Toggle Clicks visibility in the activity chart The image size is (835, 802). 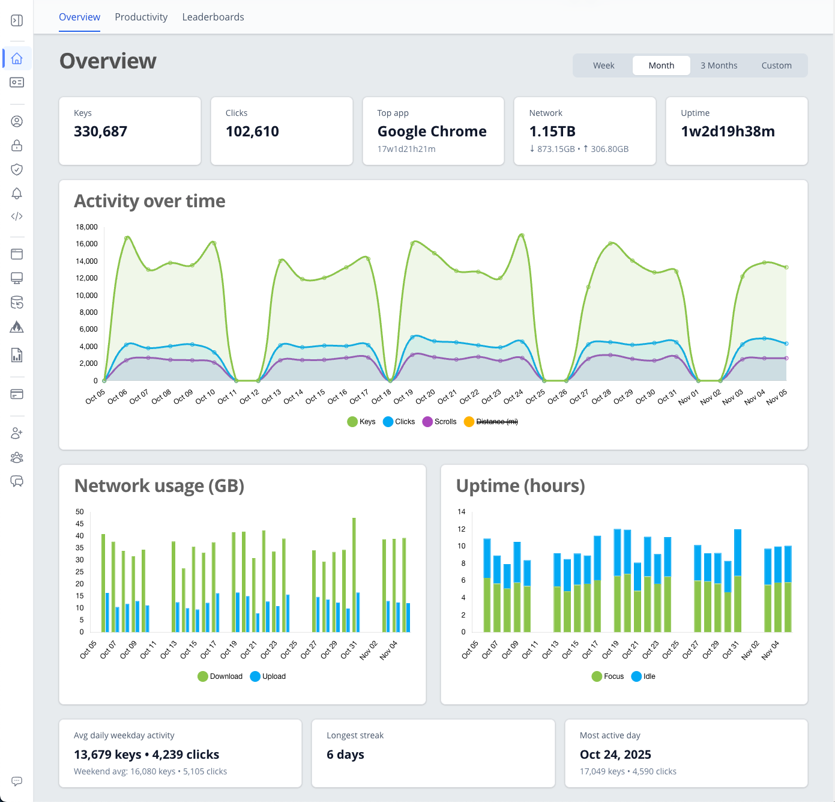pos(399,421)
